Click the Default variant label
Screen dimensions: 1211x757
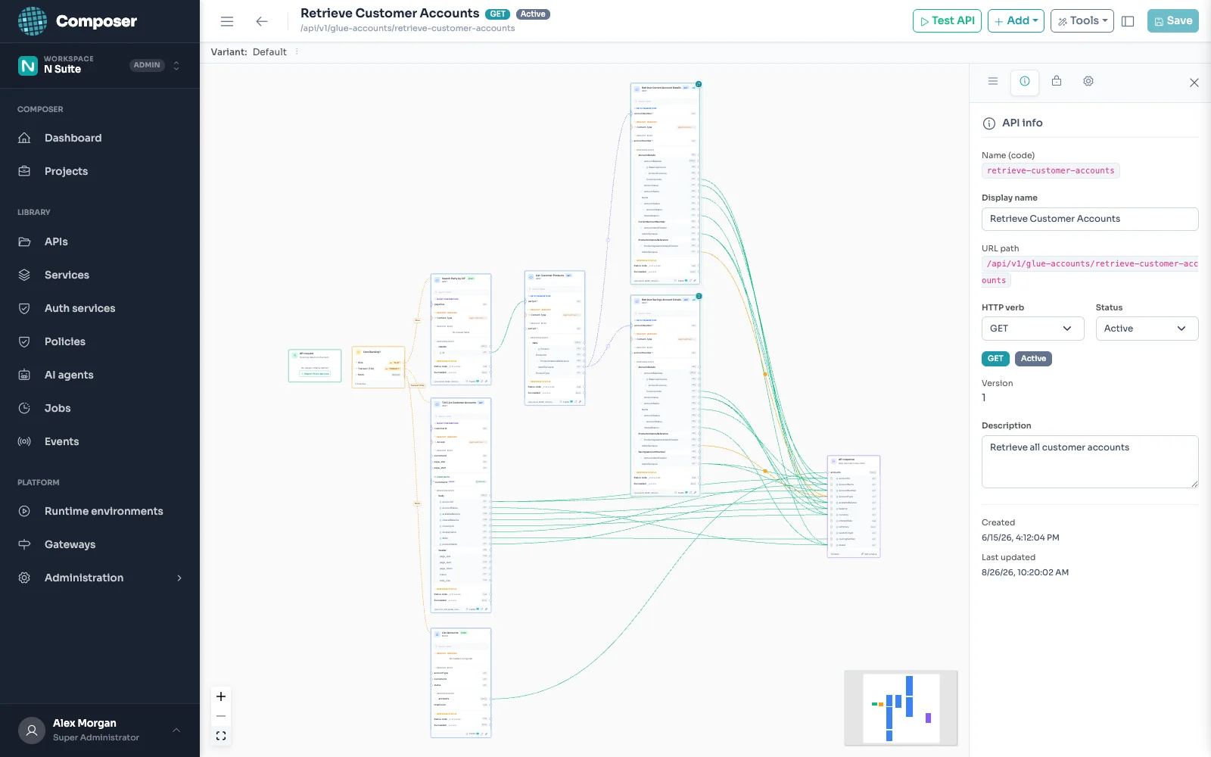click(x=269, y=52)
